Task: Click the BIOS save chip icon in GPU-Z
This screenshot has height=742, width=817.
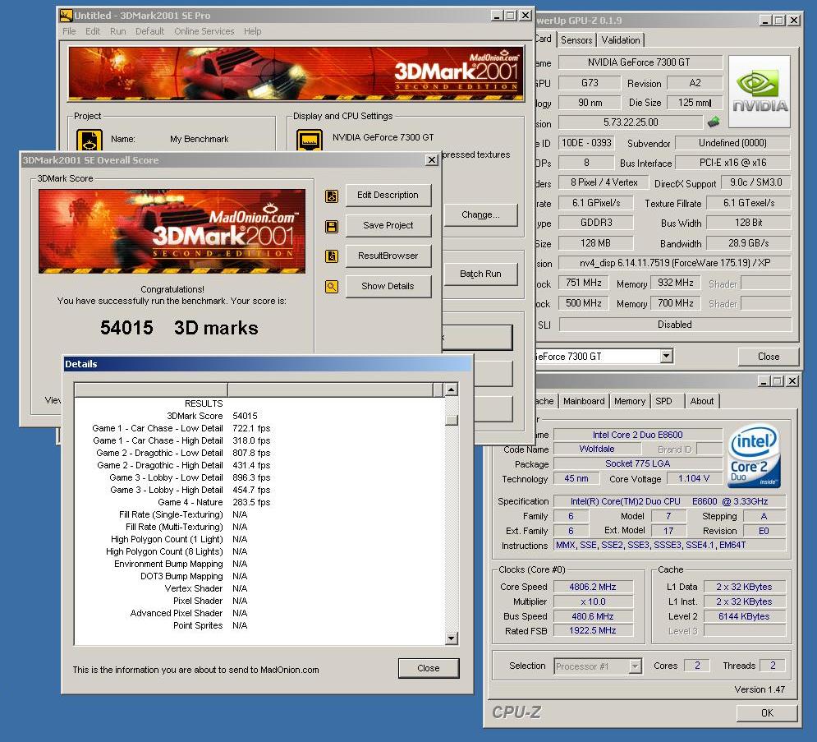Action: point(714,122)
